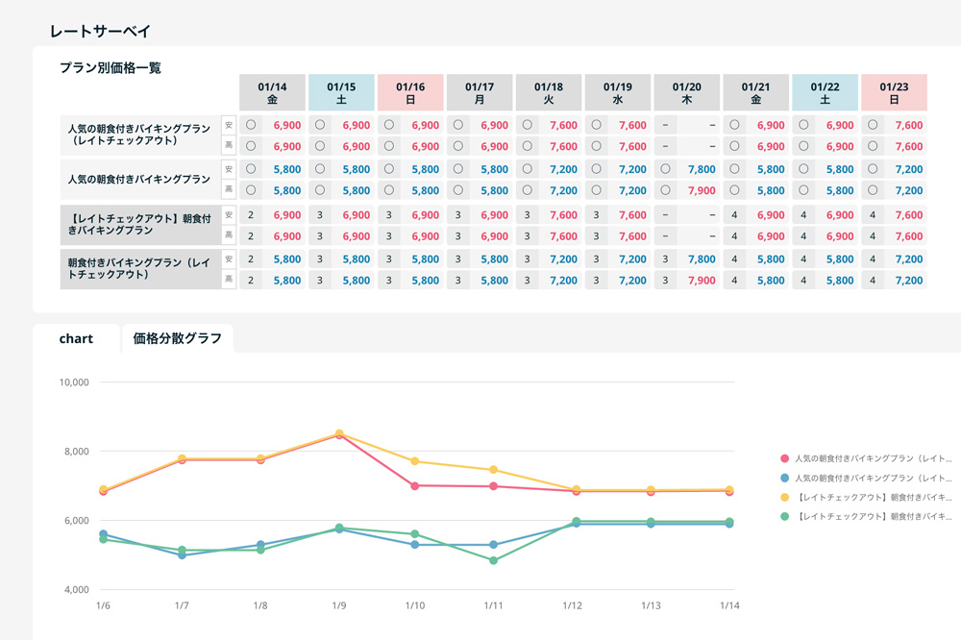Click the top row's circle icon under 01/14

tap(251, 125)
